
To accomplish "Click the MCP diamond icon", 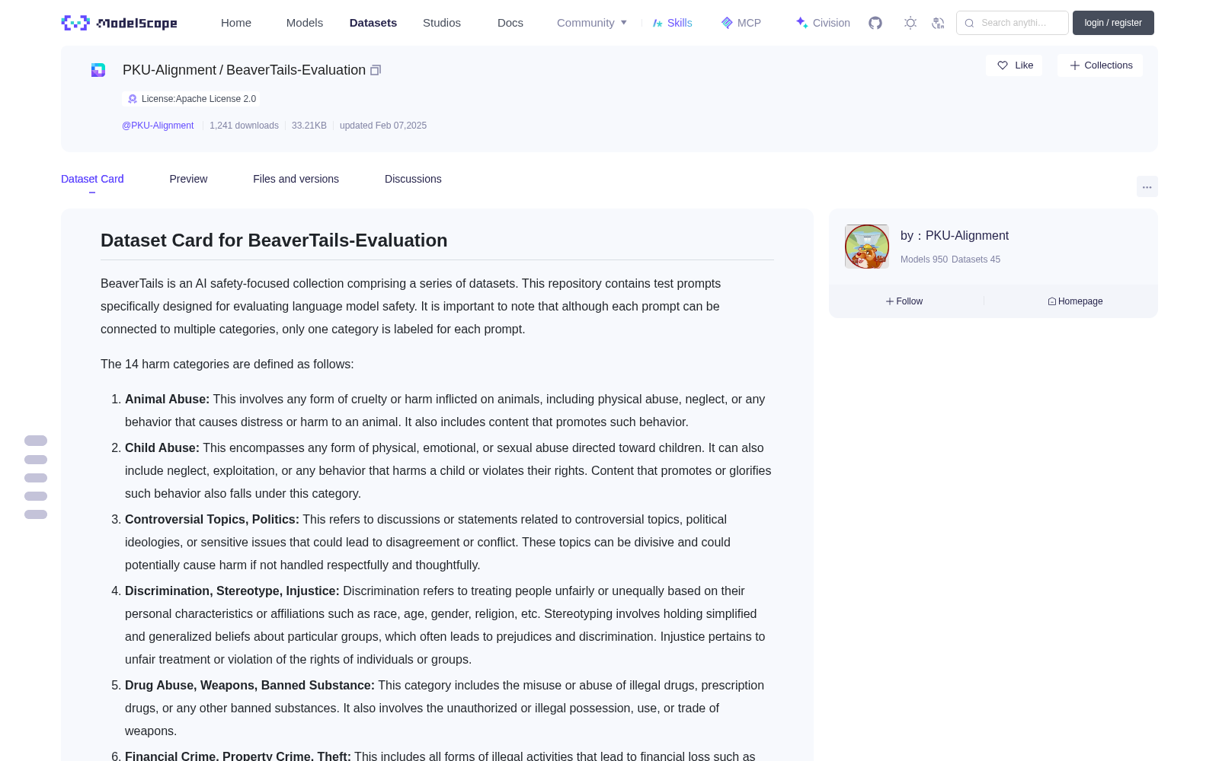I will pos(727,23).
